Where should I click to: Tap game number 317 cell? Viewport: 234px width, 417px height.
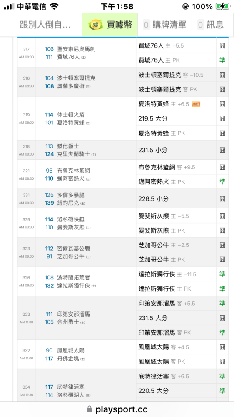click(26, 53)
